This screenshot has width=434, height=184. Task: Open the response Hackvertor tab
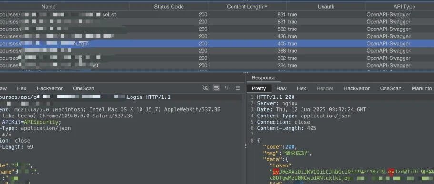[x=356, y=88]
